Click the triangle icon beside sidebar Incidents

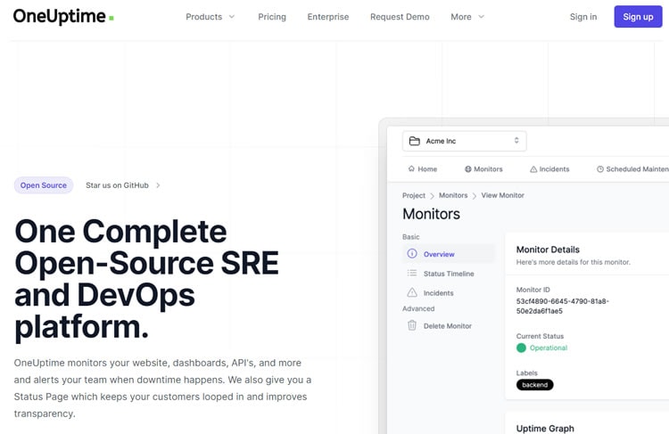click(412, 292)
